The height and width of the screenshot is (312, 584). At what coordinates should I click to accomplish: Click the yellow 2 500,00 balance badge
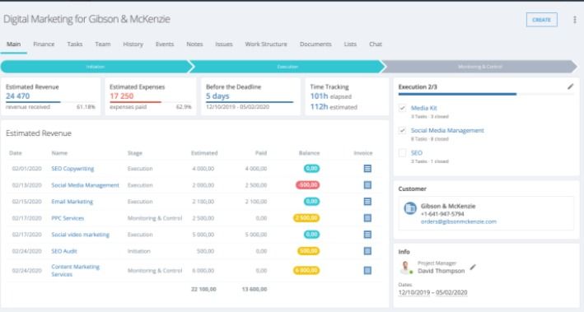306,218
